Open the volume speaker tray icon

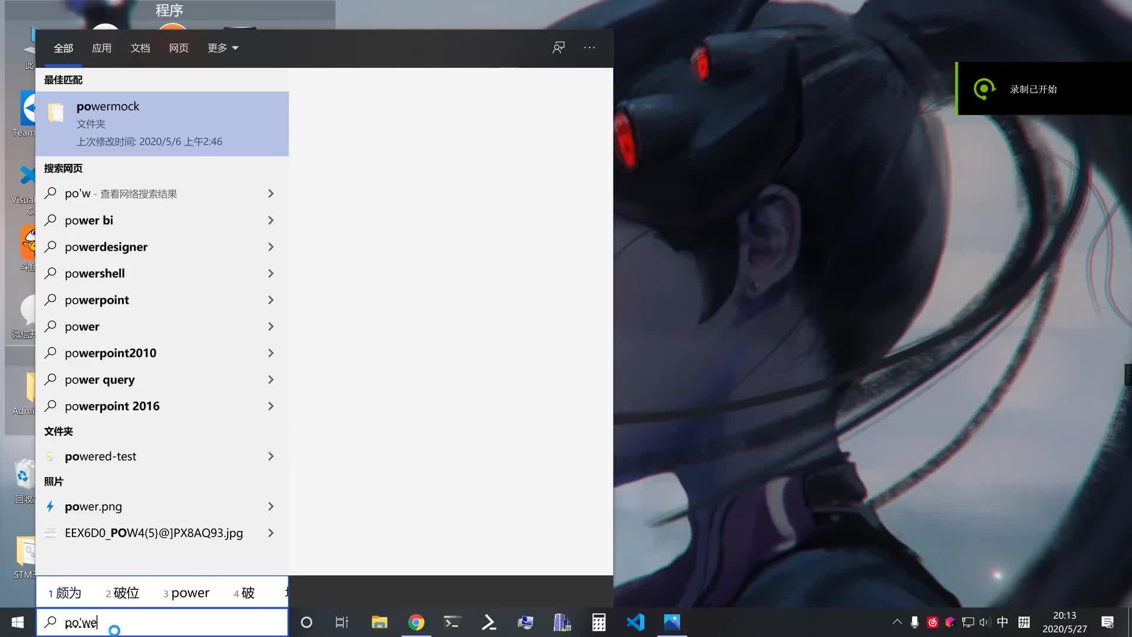tap(985, 622)
